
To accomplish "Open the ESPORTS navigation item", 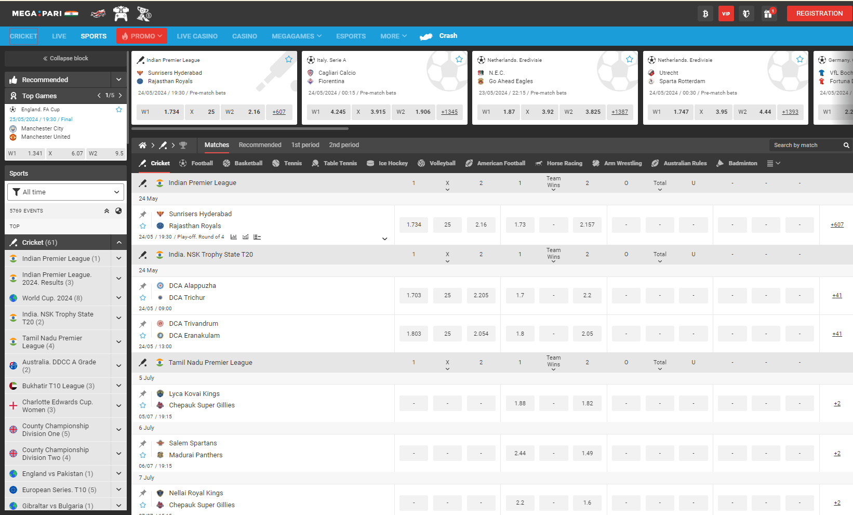I will tap(351, 36).
